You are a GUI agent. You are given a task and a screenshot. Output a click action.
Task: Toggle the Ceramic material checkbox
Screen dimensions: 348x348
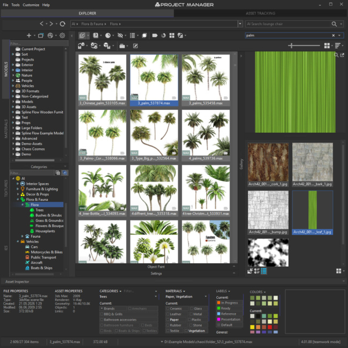(x=168, y=308)
